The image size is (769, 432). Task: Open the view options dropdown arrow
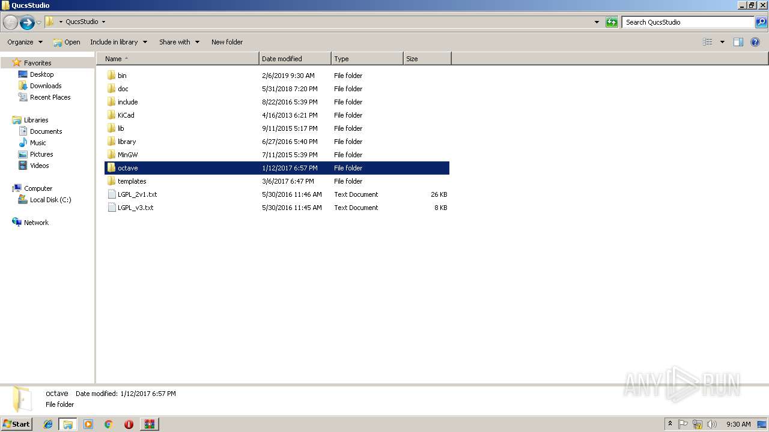point(722,42)
